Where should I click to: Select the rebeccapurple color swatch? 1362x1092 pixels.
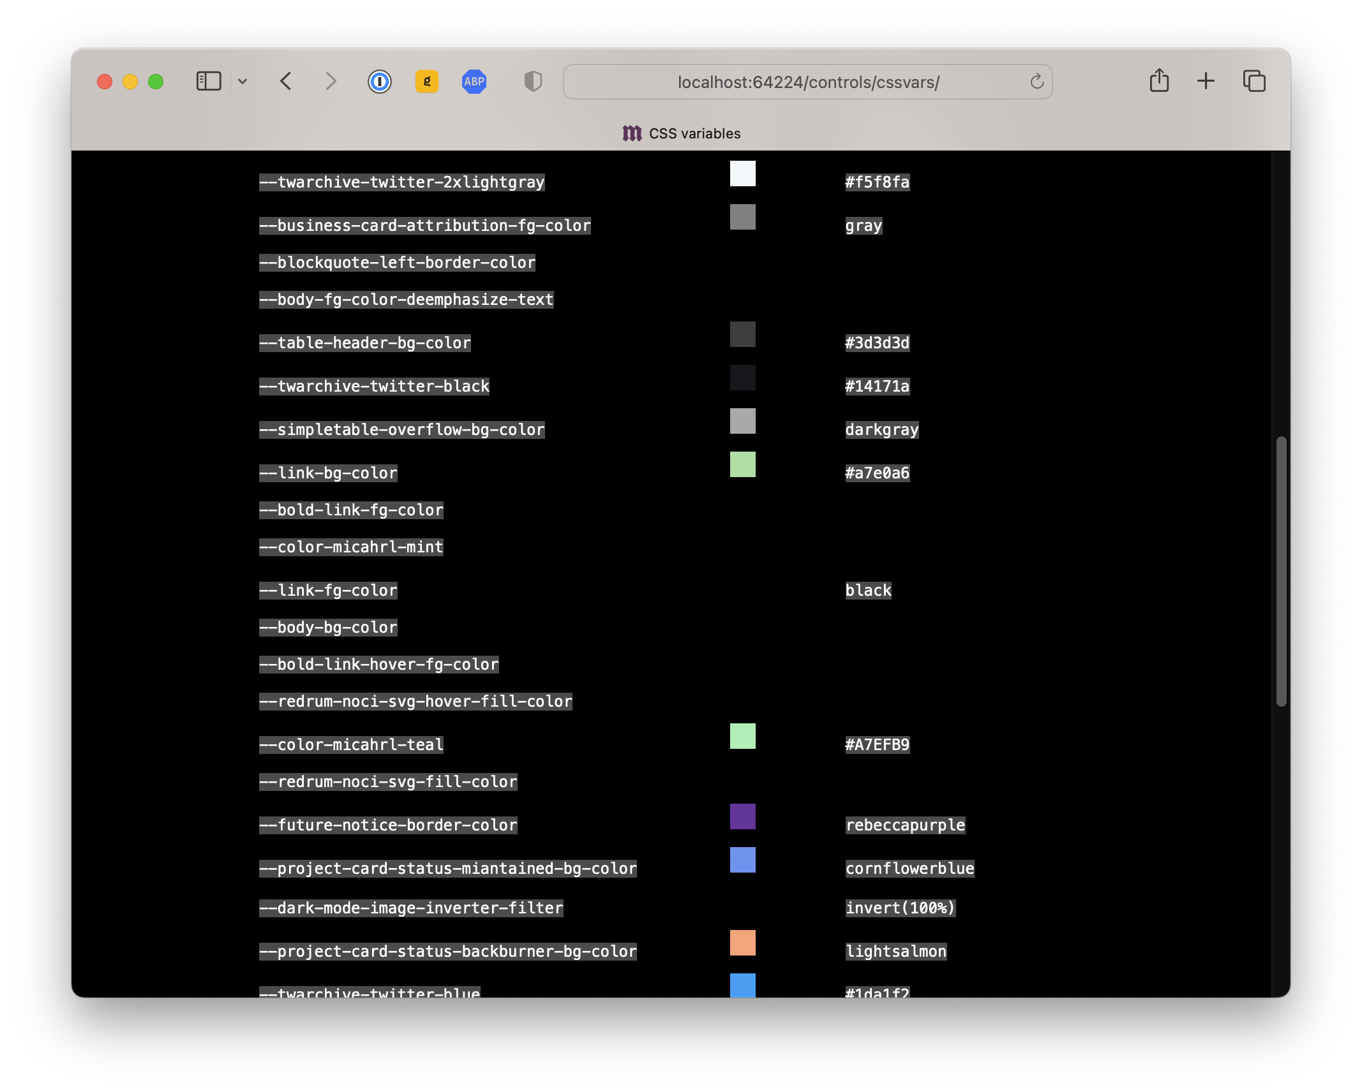742,817
